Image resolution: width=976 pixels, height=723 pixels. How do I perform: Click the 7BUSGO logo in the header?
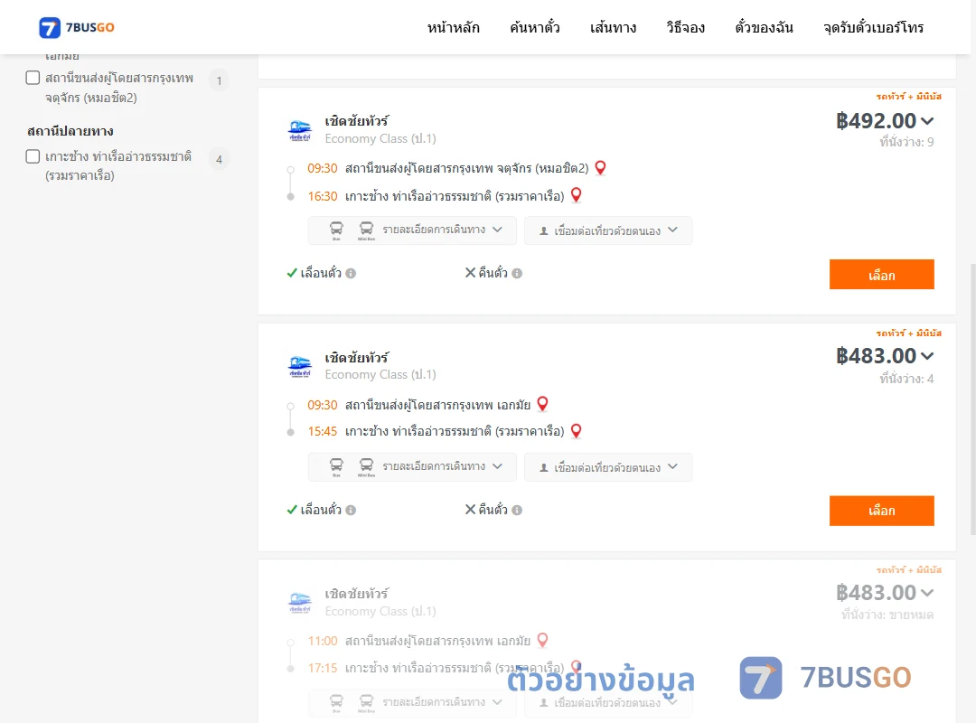click(77, 27)
